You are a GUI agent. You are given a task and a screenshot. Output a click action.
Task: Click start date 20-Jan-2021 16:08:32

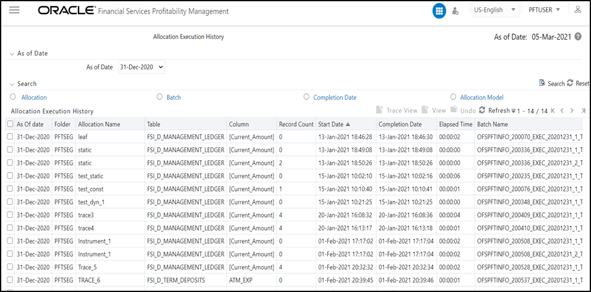coord(345,215)
